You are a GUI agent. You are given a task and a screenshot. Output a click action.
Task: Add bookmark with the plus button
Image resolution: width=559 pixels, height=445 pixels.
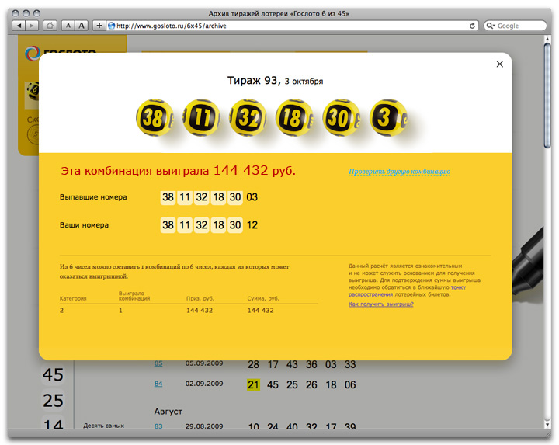pos(99,26)
